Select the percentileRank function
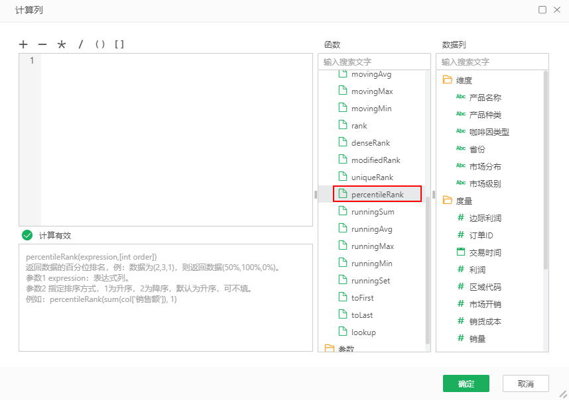569x400 pixels. coord(377,194)
